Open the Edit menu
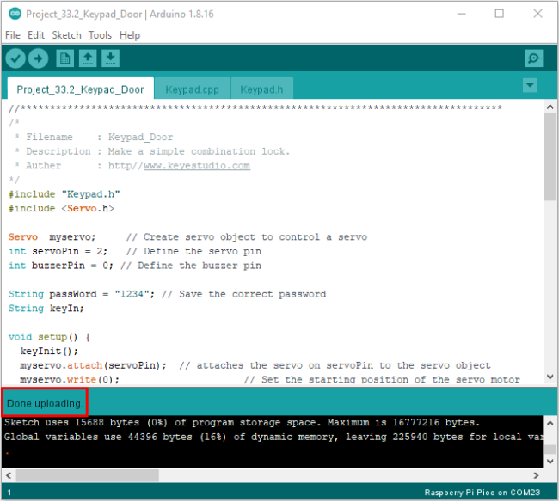Viewport: 559px width, 502px height. click(35, 35)
